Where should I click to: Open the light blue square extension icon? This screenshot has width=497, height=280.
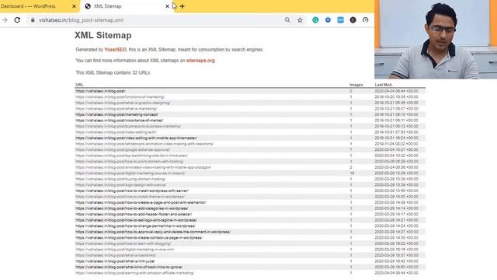click(340, 20)
